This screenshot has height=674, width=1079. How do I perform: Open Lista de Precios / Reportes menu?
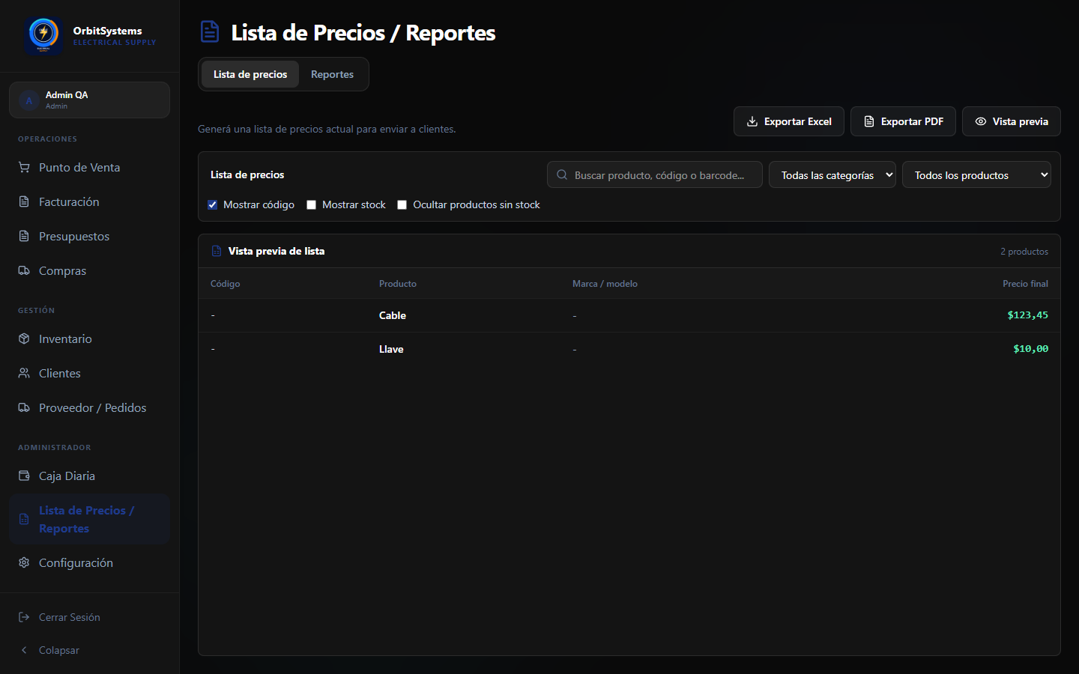[89, 519]
